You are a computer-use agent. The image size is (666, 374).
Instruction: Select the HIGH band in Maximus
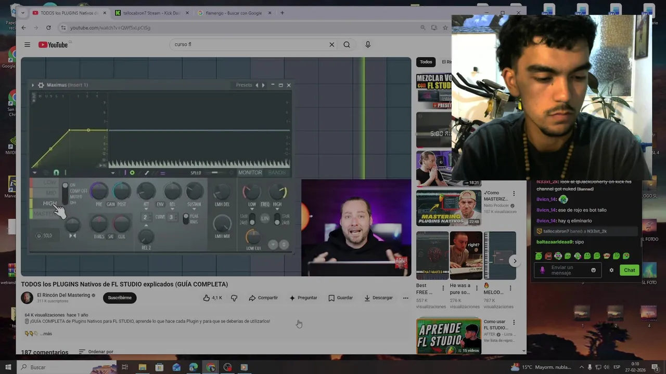[49, 203]
